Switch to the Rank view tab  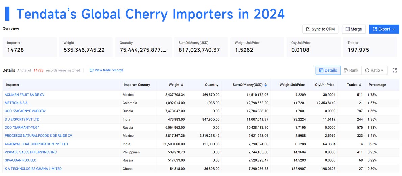point(351,70)
